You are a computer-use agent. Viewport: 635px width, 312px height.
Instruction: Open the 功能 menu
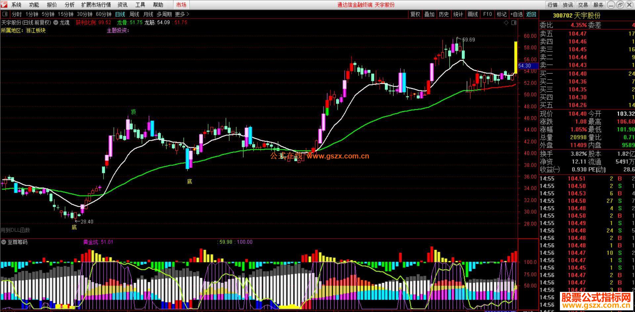[34, 5]
